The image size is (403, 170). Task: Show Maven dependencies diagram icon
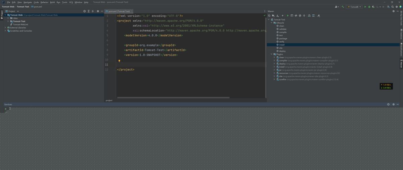click(313, 15)
